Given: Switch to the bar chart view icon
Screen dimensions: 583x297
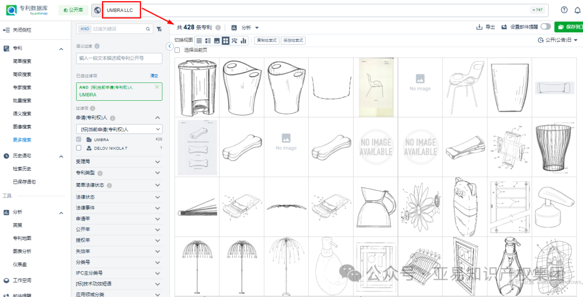Looking at the screenshot, I should tap(244, 40).
